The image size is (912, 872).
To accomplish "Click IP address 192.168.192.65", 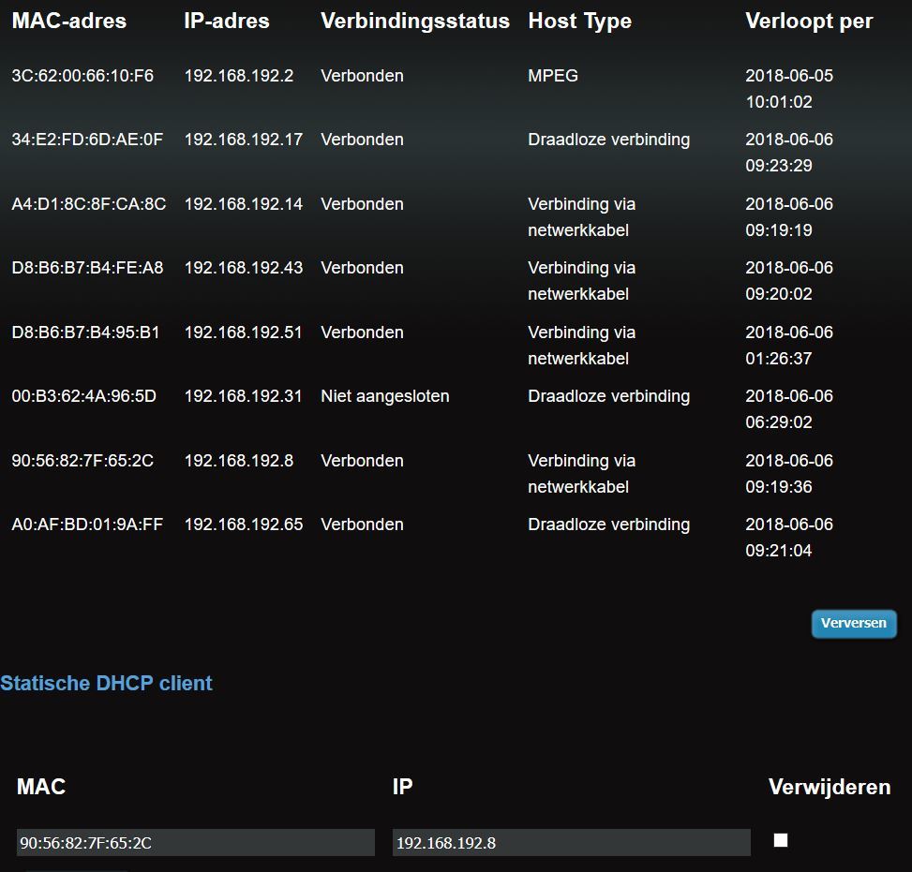I will point(243,525).
